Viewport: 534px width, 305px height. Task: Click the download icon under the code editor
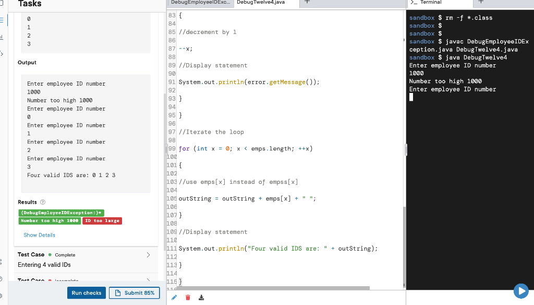tap(201, 297)
